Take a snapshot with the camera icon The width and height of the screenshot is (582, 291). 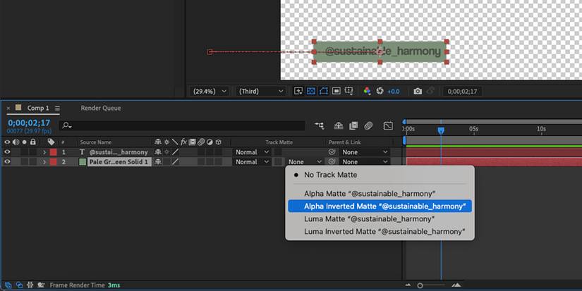point(418,91)
